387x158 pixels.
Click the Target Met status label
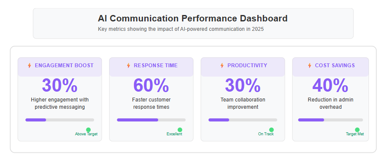[x=355, y=134]
